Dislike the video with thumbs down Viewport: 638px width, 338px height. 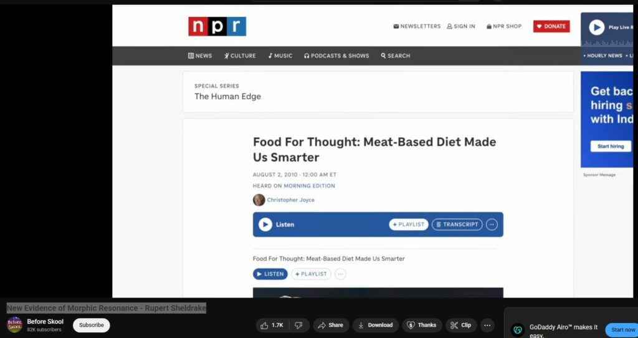point(298,325)
